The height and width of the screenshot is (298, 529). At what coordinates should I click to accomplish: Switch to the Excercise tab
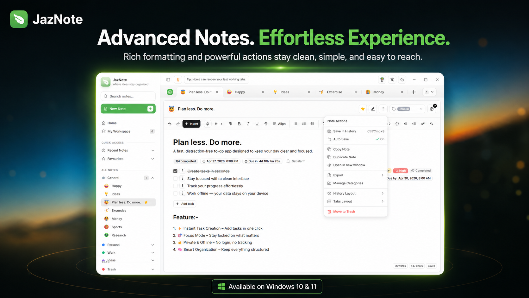338,92
